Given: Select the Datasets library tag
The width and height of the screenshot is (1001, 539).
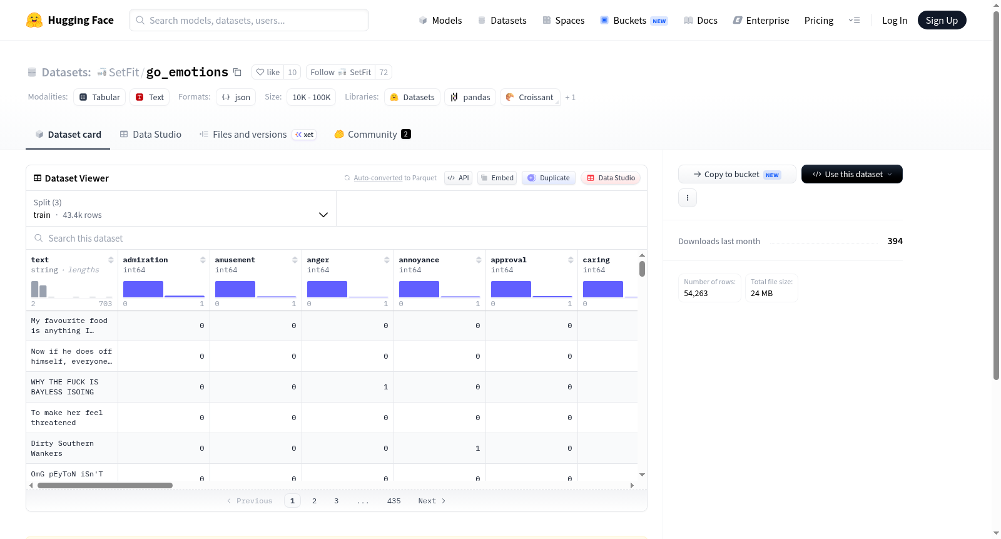Looking at the screenshot, I should point(412,97).
